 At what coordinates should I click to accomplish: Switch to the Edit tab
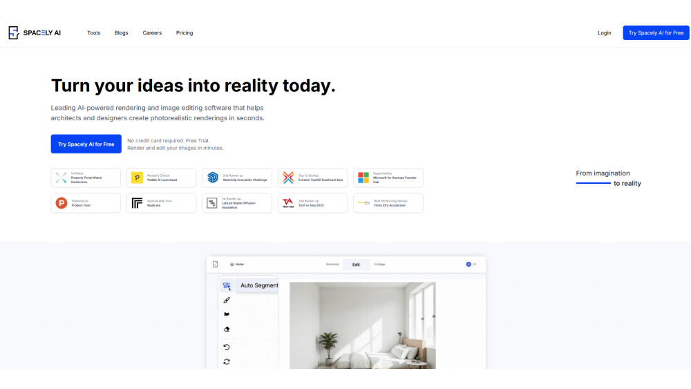(356, 265)
